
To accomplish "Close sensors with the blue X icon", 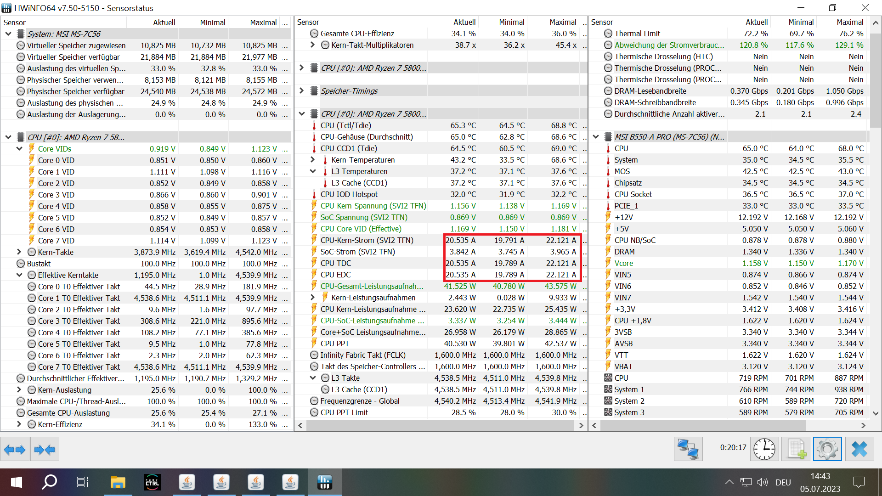I will click(x=859, y=449).
